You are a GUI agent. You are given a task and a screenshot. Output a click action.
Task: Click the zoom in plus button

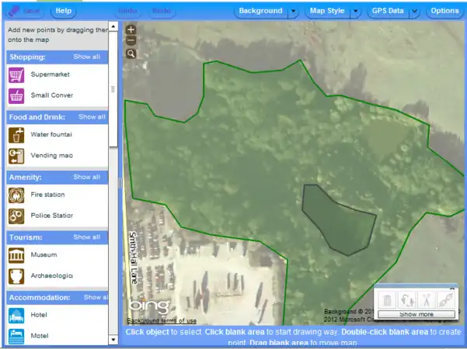pyautogui.click(x=131, y=29)
